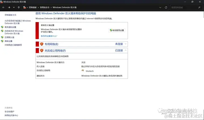This screenshot has width=204, height=120.
Task: Select the 未连接 status text
Action: click(x=119, y=44)
